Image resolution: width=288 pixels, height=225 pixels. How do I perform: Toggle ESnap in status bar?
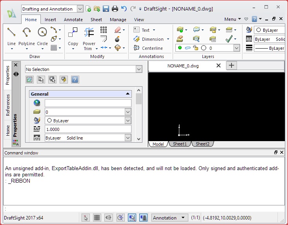132,218
